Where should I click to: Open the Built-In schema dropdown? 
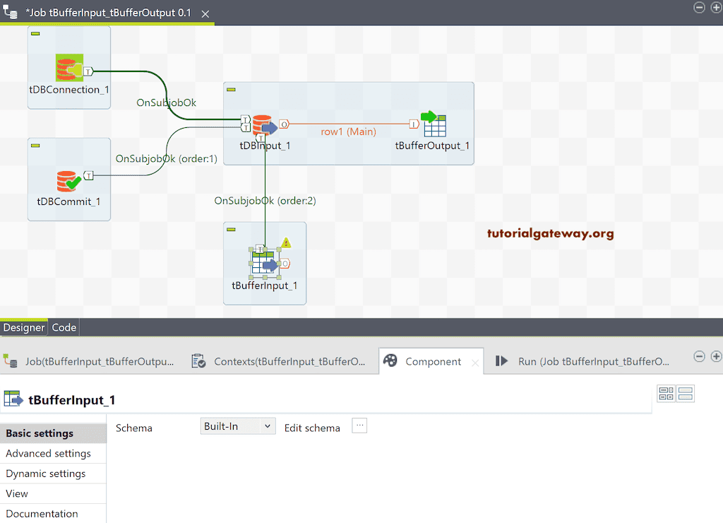coord(237,426)
